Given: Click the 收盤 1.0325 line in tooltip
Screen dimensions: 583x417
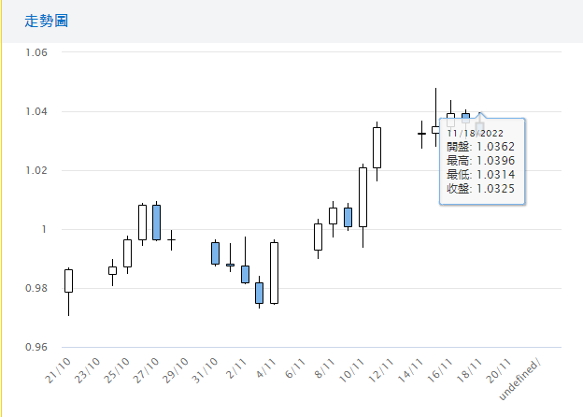Looking at the screenshot, I should click(480, 188).
